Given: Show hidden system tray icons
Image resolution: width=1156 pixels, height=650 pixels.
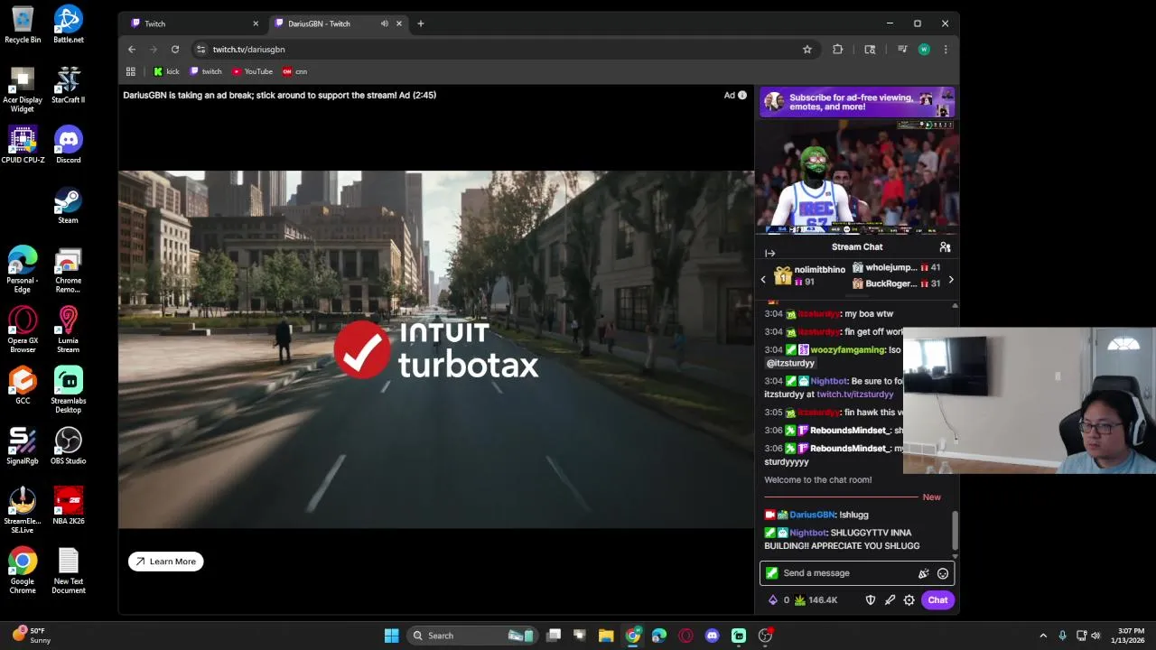Looking at the screenshot, I should 1043,636.
